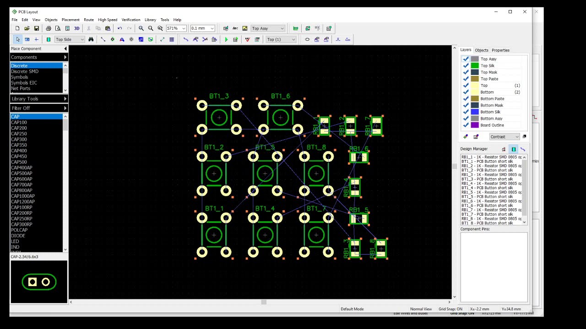Click the Add Layer icon below layer list

pyautogui.click(x=466, y=137)
